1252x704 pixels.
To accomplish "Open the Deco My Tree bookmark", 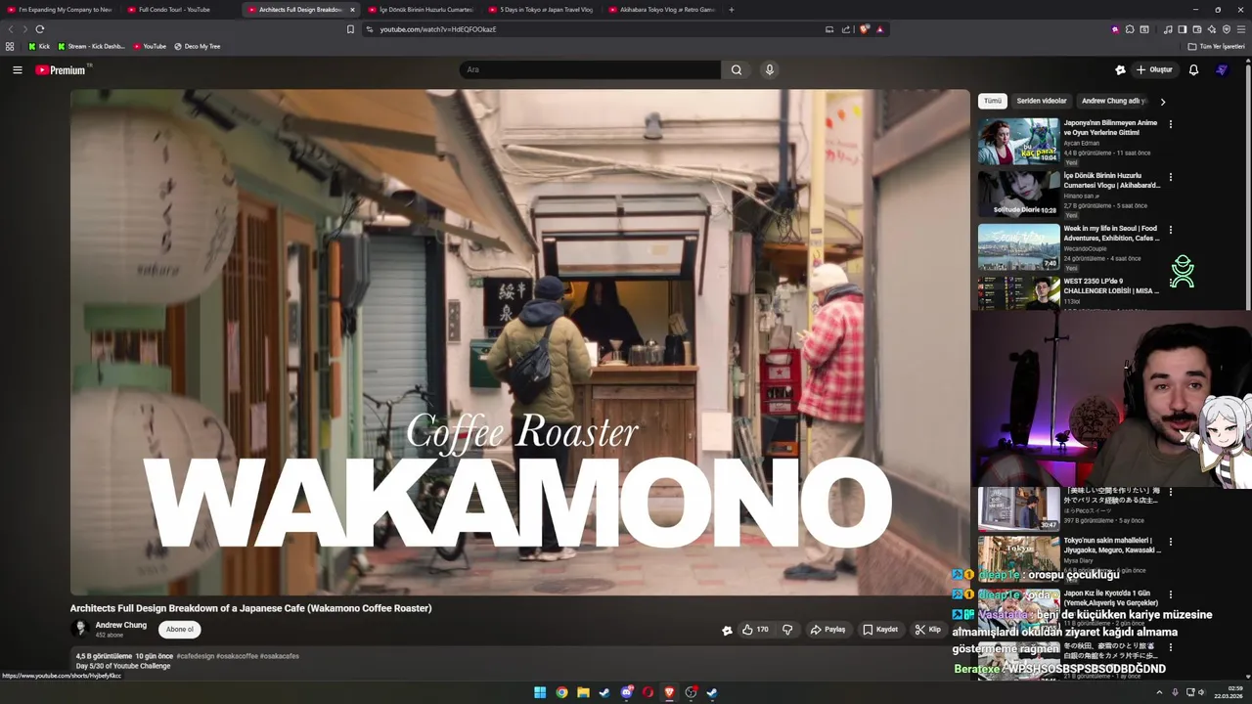I will pos(197,46).
